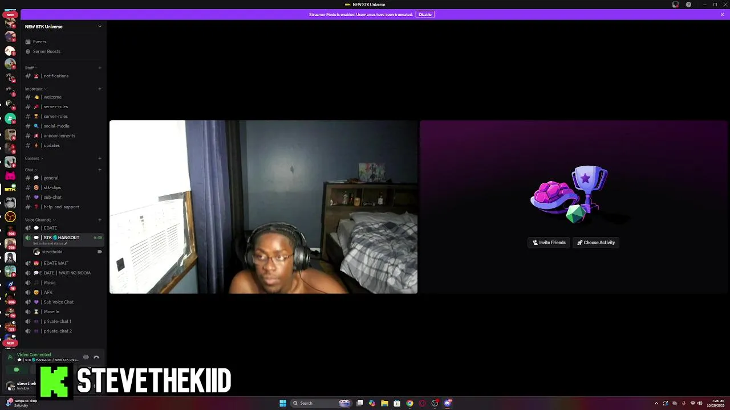
Task: Add channel to Important category
Action: (100, 89)
